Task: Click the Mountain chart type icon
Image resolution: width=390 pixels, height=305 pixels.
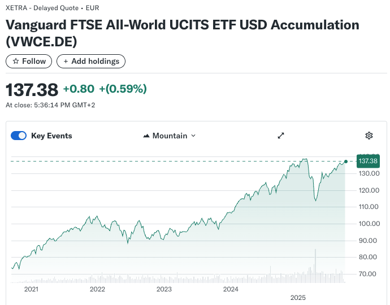Action: [x=146, y=136]
